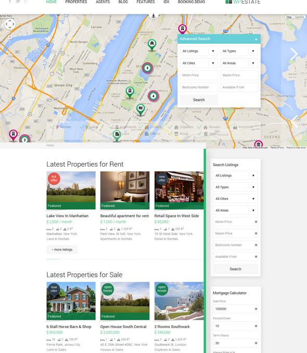The height and width of the screenshot is (353, 307).
Task: Zoom out using the map minus button
Action: tap(10, 82)
